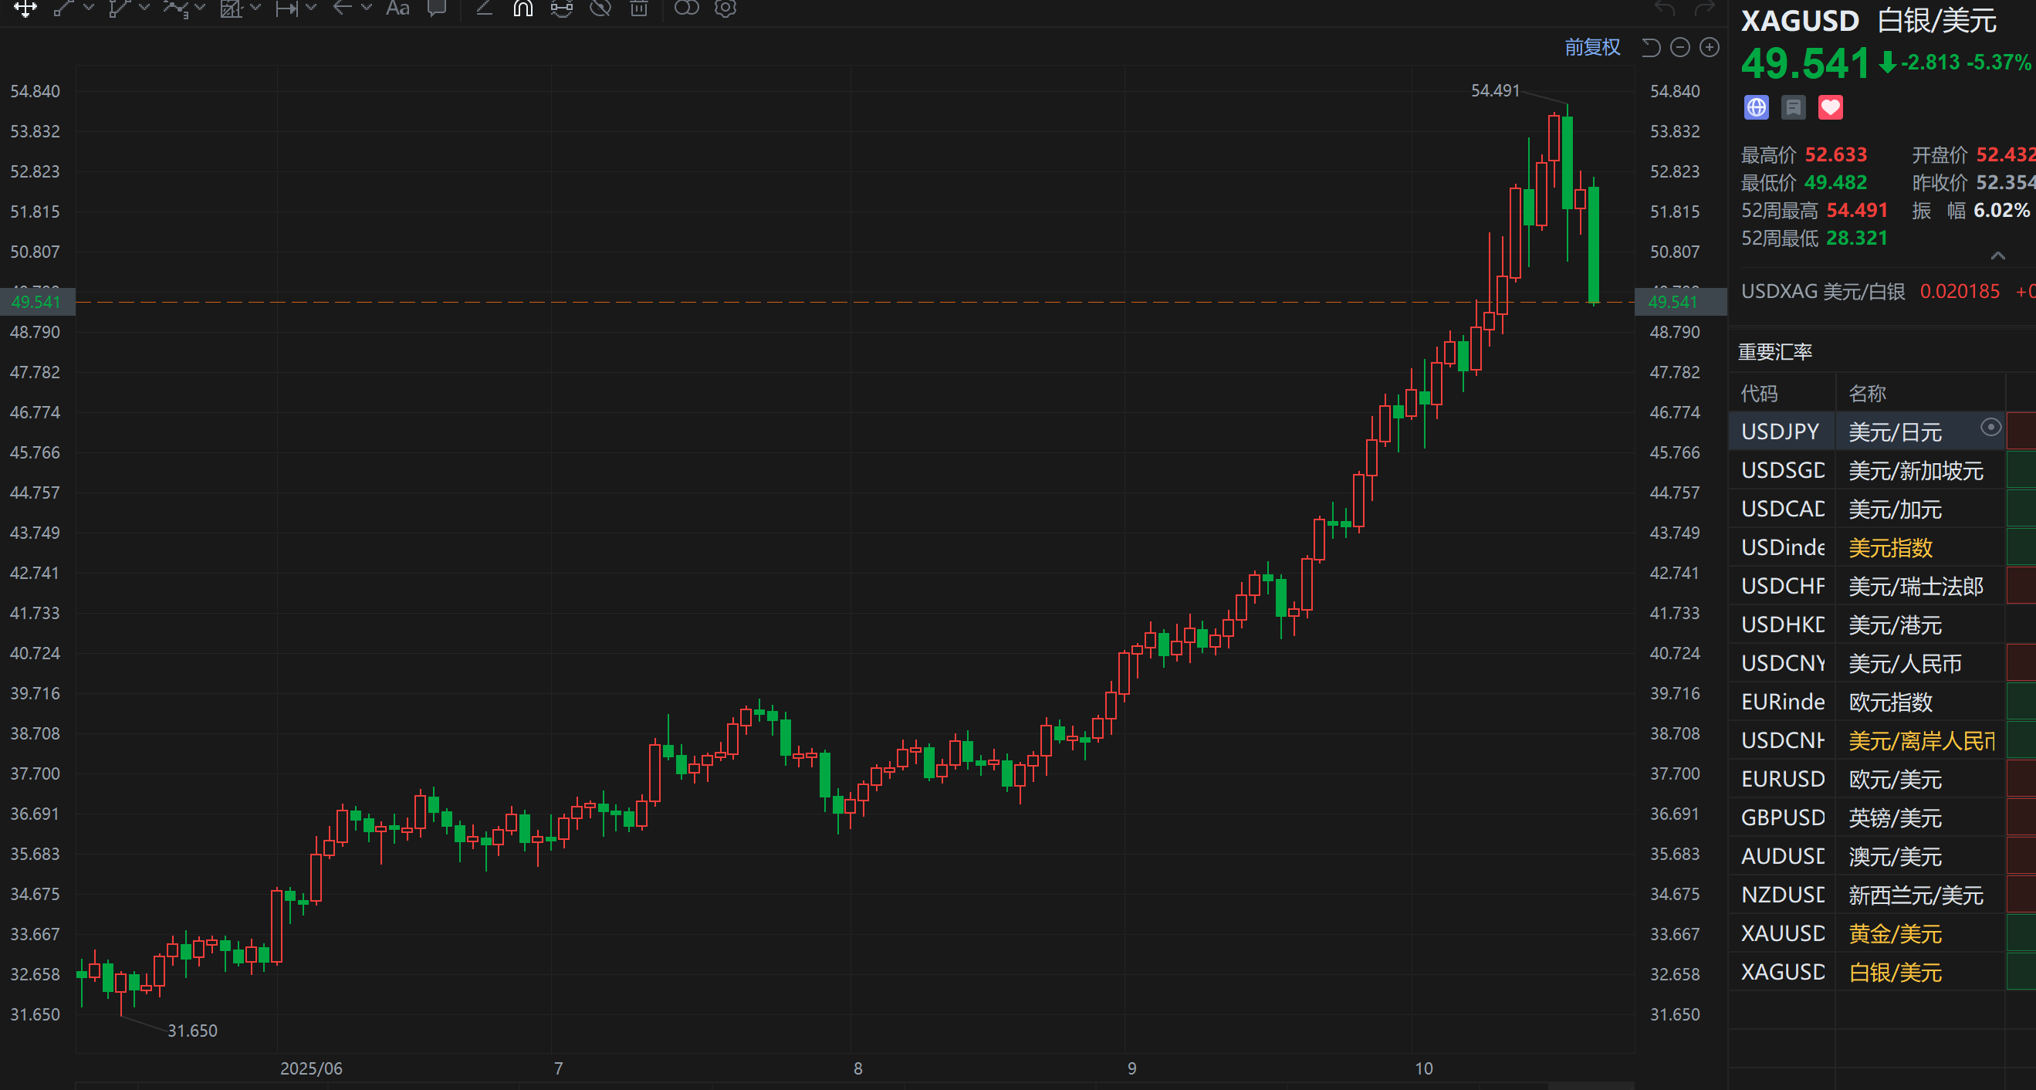Click the zoom in plus icon

pyautogui.click(x=1709, y=47)
